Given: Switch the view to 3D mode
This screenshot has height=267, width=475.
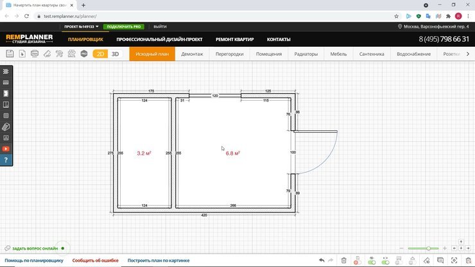Looking at the screenshot, I should pyautogui.click(x=116, y=54).
